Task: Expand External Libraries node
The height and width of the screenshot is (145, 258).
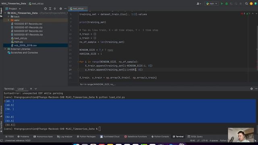Action: (5, 49)
